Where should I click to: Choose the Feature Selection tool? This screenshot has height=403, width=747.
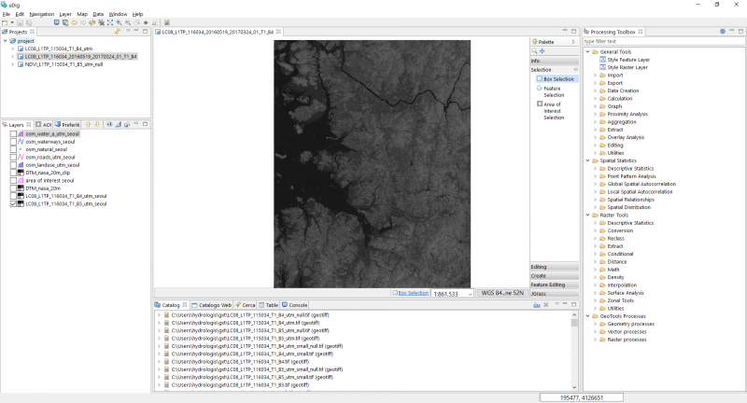[553, 91]
